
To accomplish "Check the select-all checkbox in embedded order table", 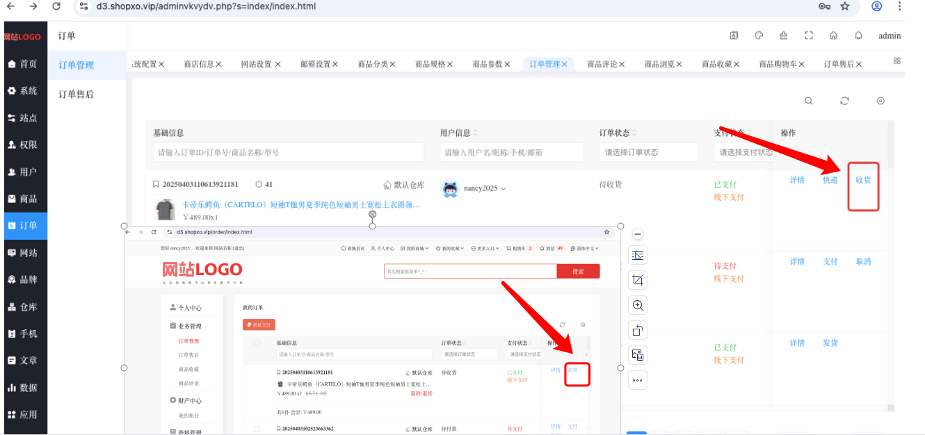I will 257,343.
